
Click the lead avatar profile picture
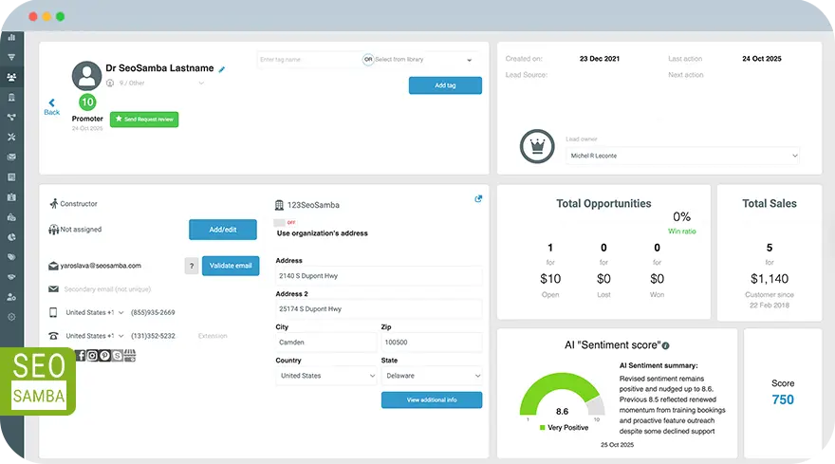(86, 76)
